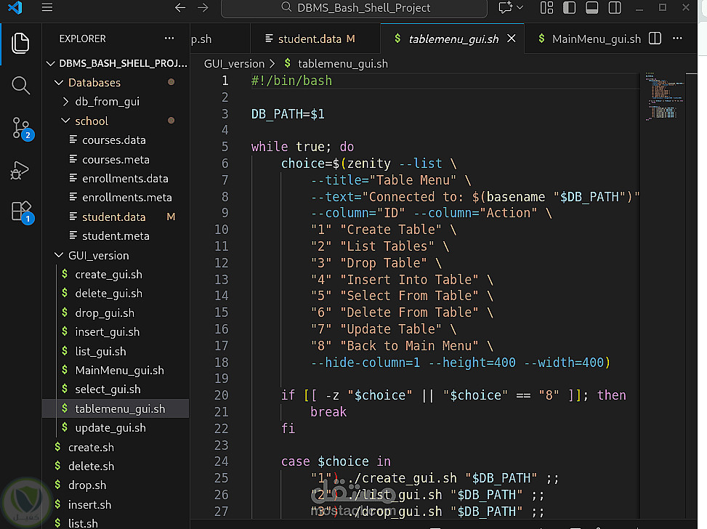The height and width of the screenshot is (529, 707).
Task: Click the hamburger application menu icon
Action: (47, 8)
